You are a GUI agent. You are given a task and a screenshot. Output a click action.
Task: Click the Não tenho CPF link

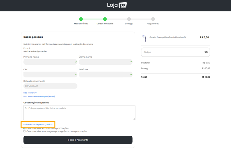[30, 93]
